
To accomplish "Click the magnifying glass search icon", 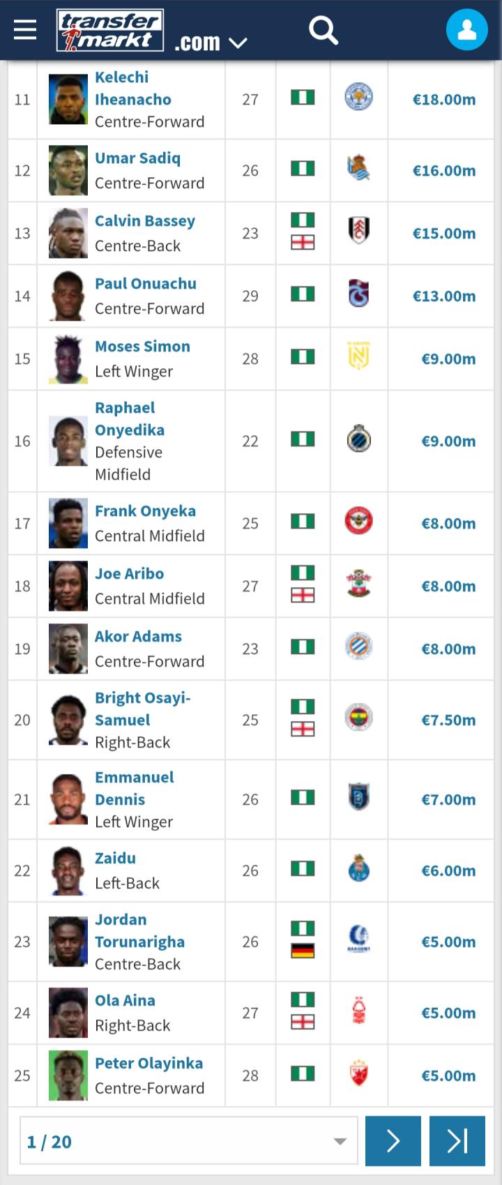I will (323, 30).
